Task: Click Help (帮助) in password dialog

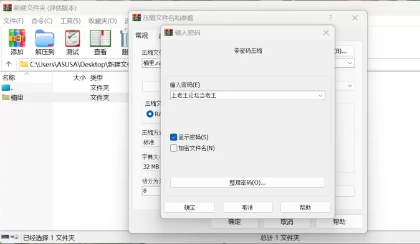Action: click(x=305, y=207)
